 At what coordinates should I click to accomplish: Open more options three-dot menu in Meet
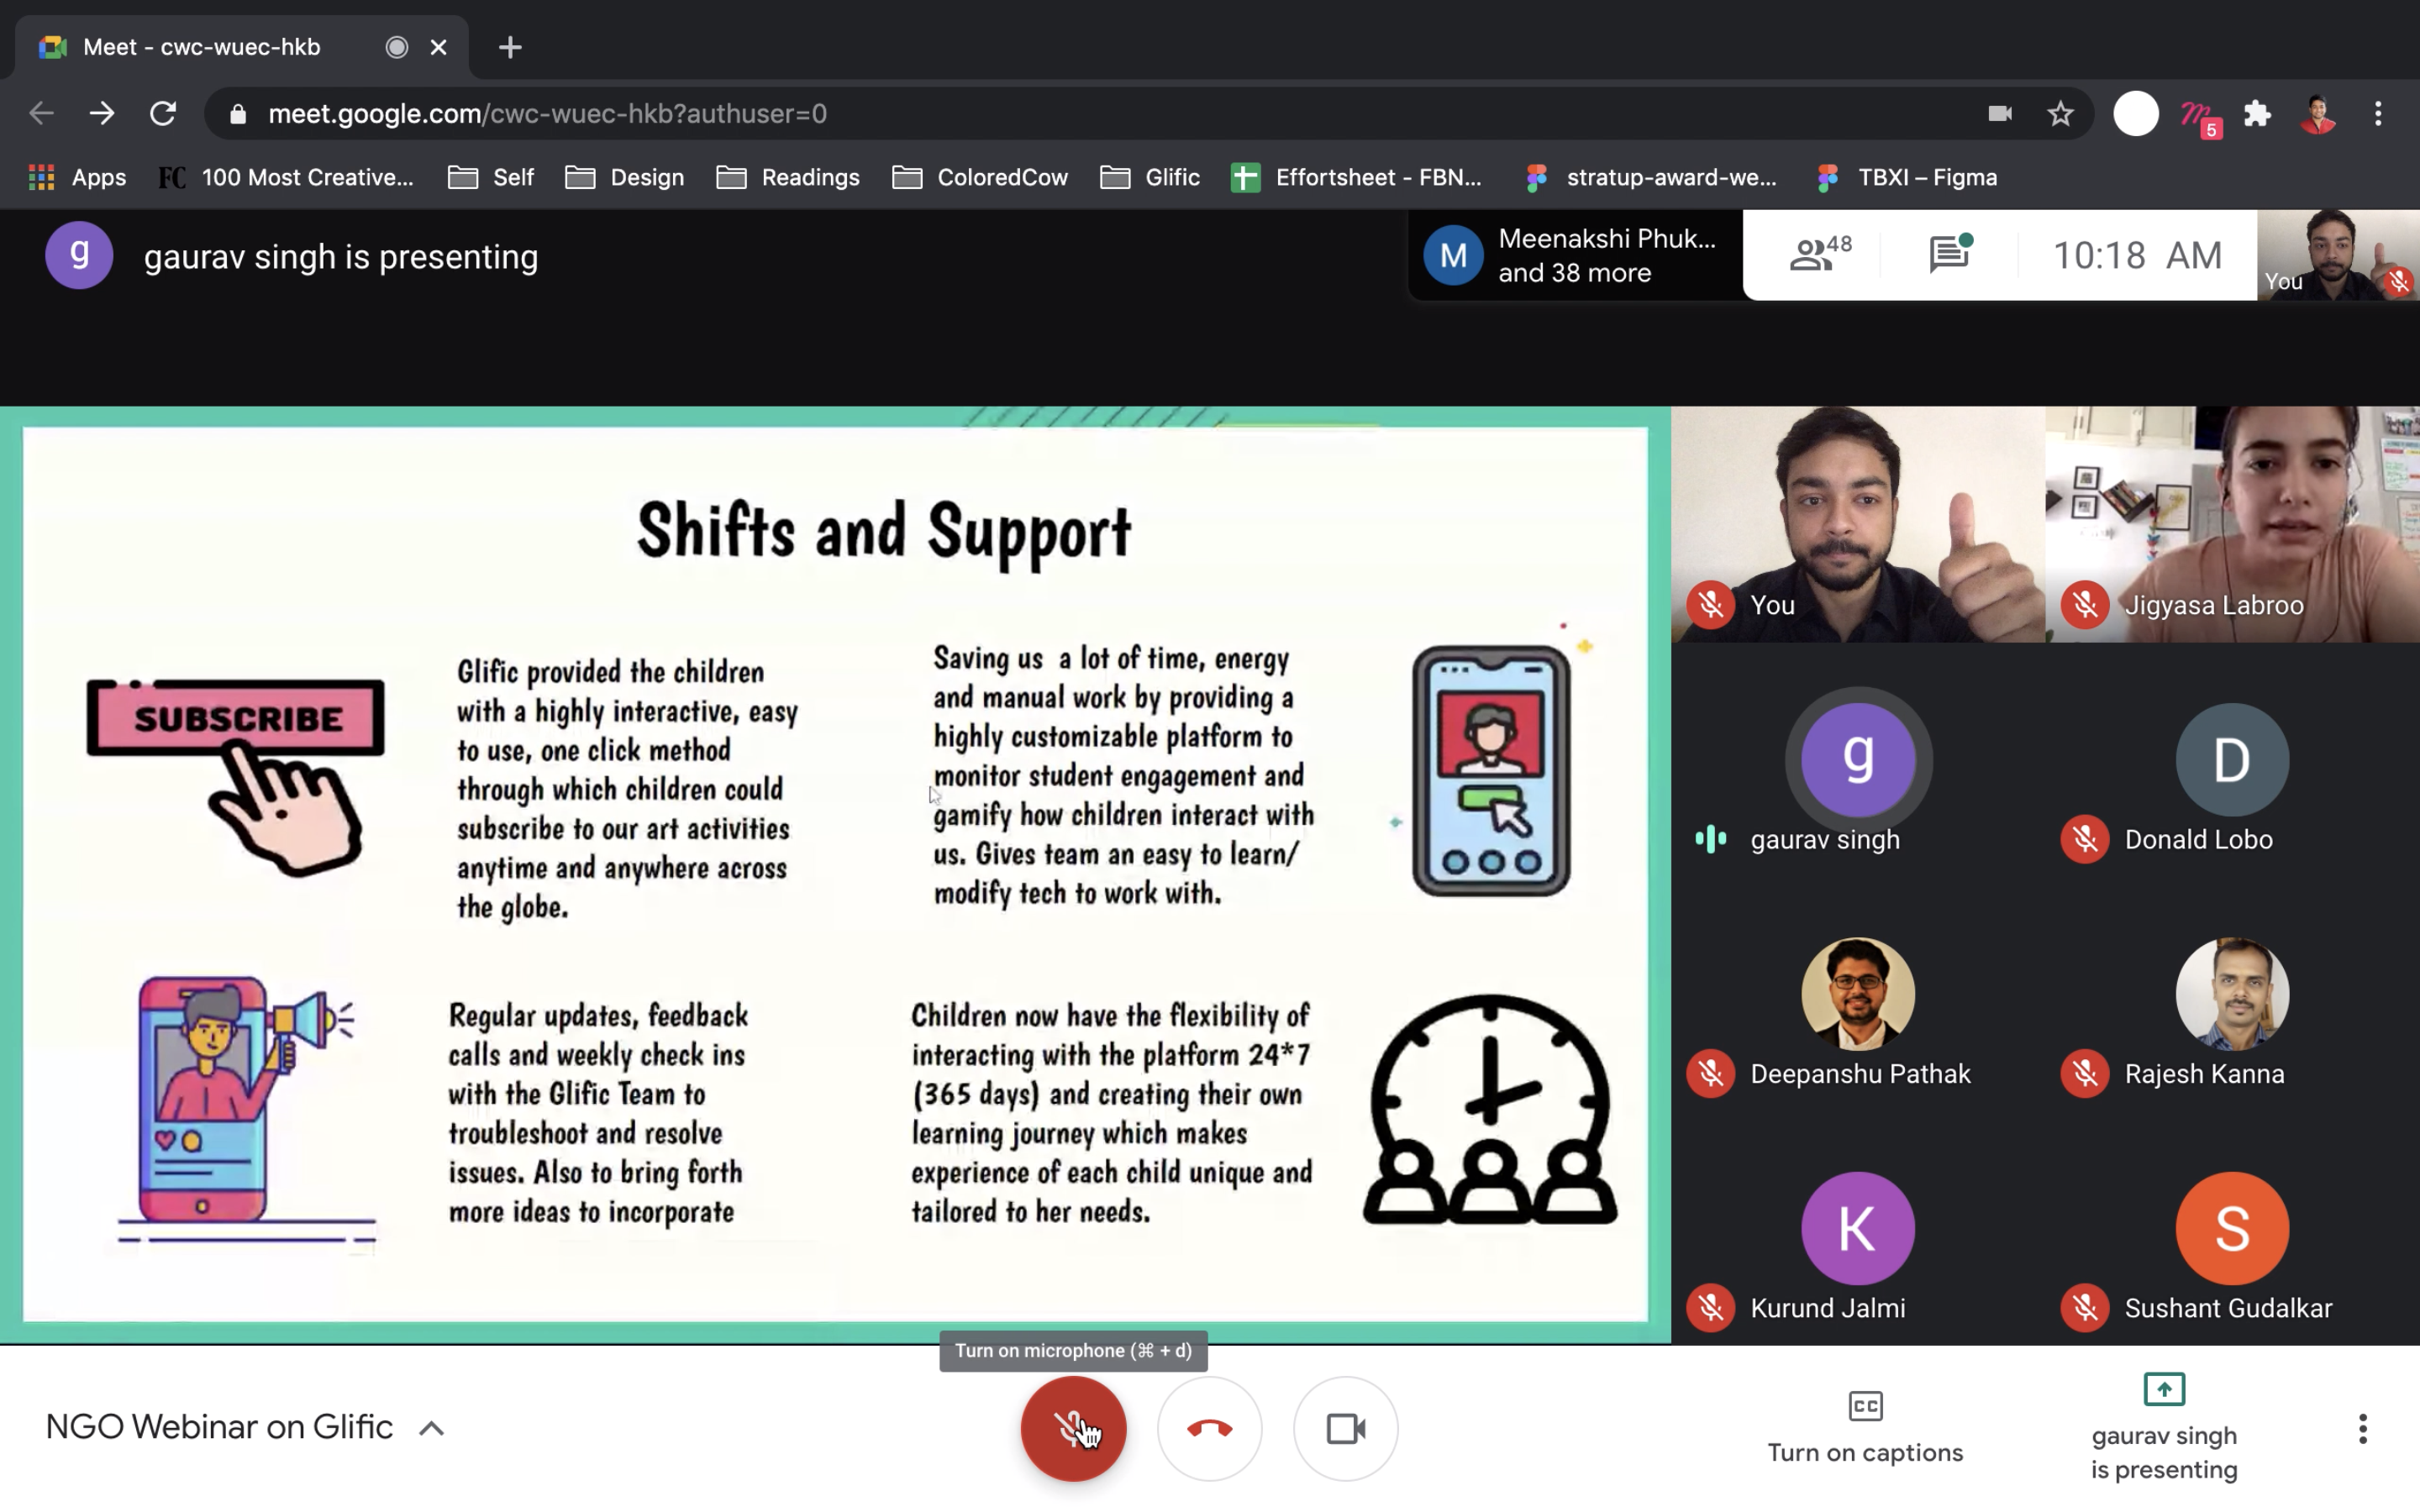2363,1428
